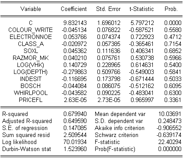The height and width of the screenshot is (158, 186).
Task: Select the WHIRLPOOL variable name
Action: 31,93
